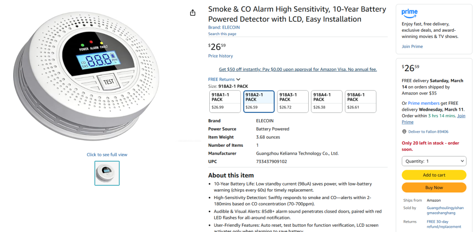This screenshot has height=232, width=474.
Task: Click the Join Prime link in the Prime box
Action: pyautogui.click(x=412, y=47)
